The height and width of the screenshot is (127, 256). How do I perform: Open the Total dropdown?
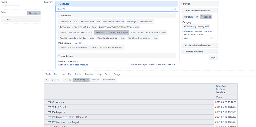pos(95,80)
